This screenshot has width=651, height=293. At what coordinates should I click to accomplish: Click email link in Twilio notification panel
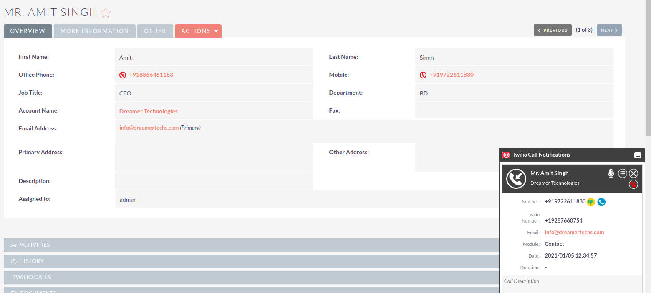(x=574, y=233)
